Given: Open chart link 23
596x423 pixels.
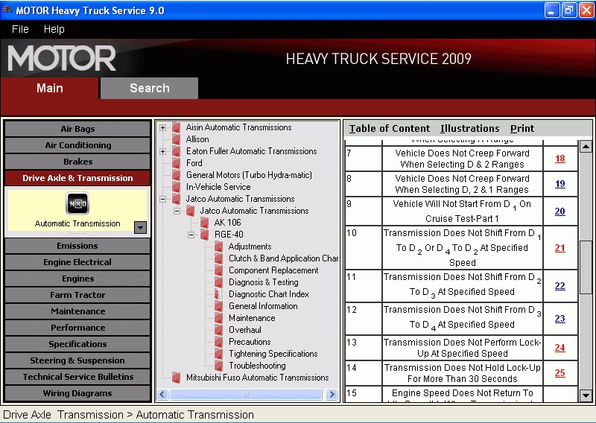Looking at the screenshot, I should point(560,319).
